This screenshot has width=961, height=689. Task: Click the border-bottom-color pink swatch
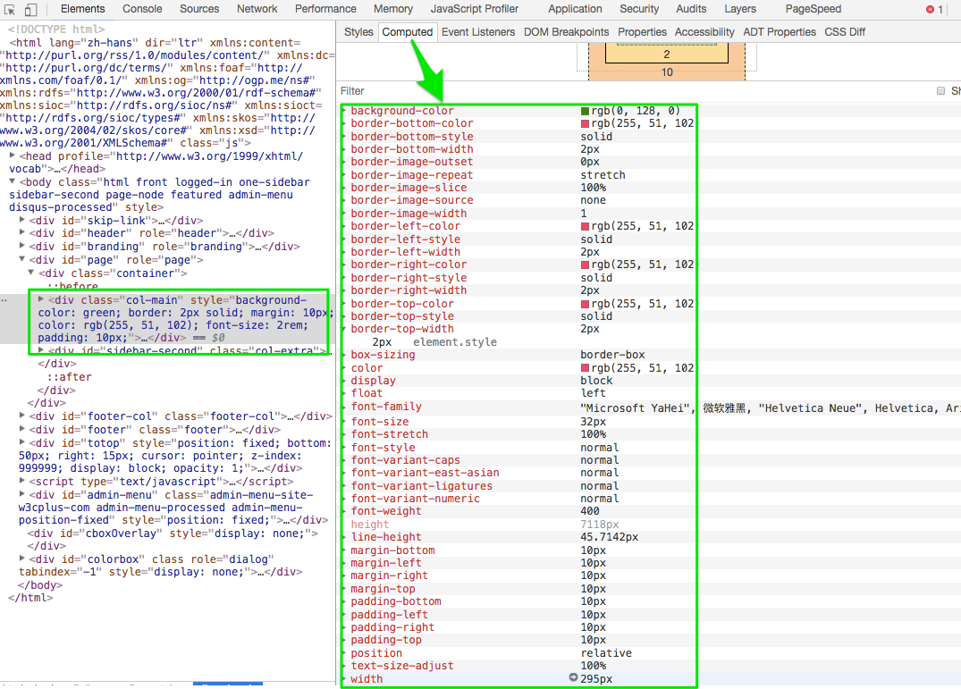coord(586,124)
